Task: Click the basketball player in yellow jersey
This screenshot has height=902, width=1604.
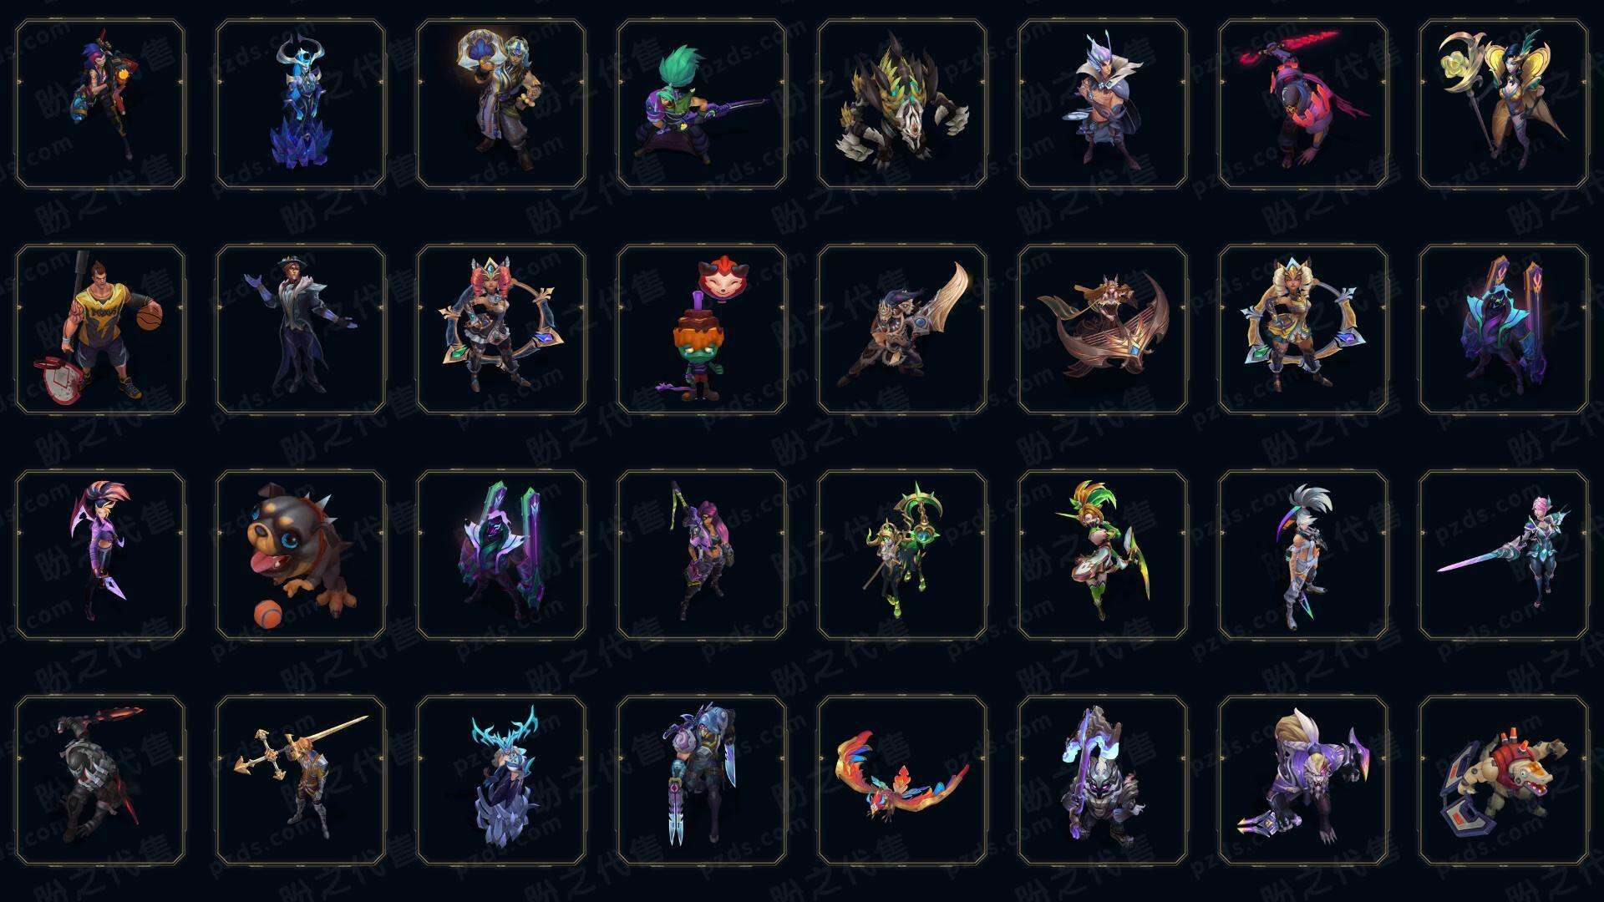Action: tap(100, 330)
